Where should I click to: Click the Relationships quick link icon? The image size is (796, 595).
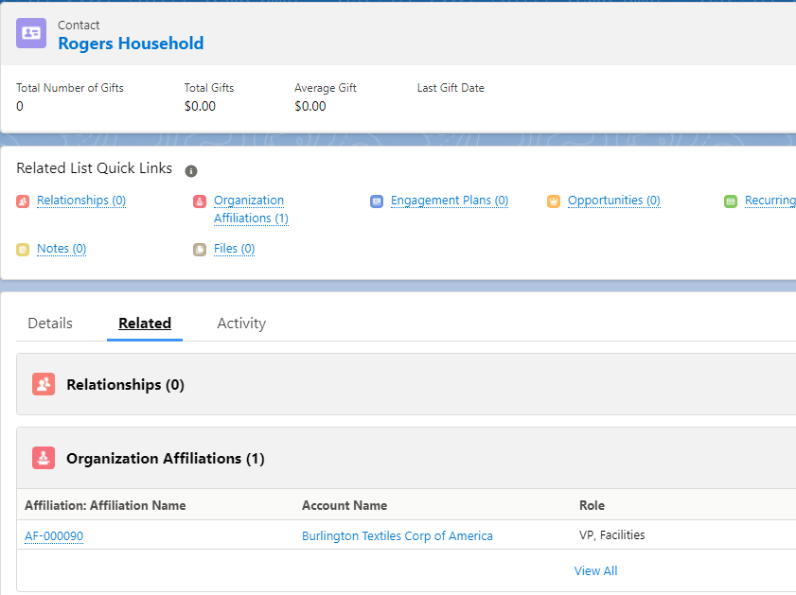point(23,201)
